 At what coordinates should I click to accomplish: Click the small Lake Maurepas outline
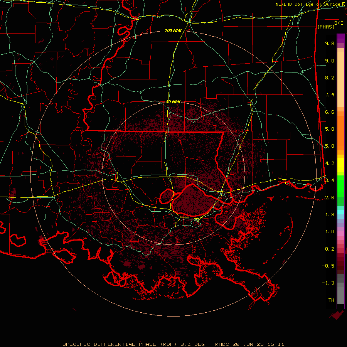pos(167,196)
